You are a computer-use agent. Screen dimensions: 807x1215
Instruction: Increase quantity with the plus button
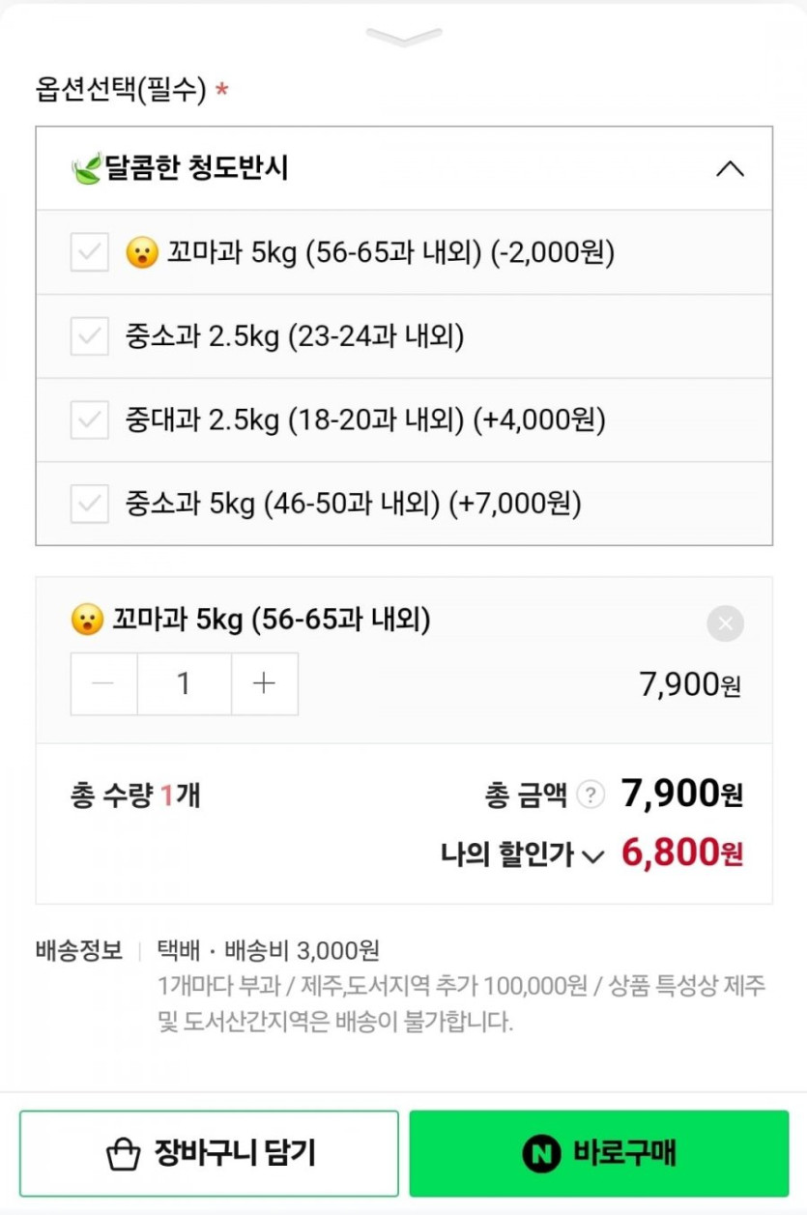264,684
